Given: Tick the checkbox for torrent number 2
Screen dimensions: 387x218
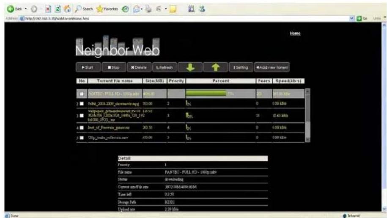Looking at the screenshot, I should [82, 104].
